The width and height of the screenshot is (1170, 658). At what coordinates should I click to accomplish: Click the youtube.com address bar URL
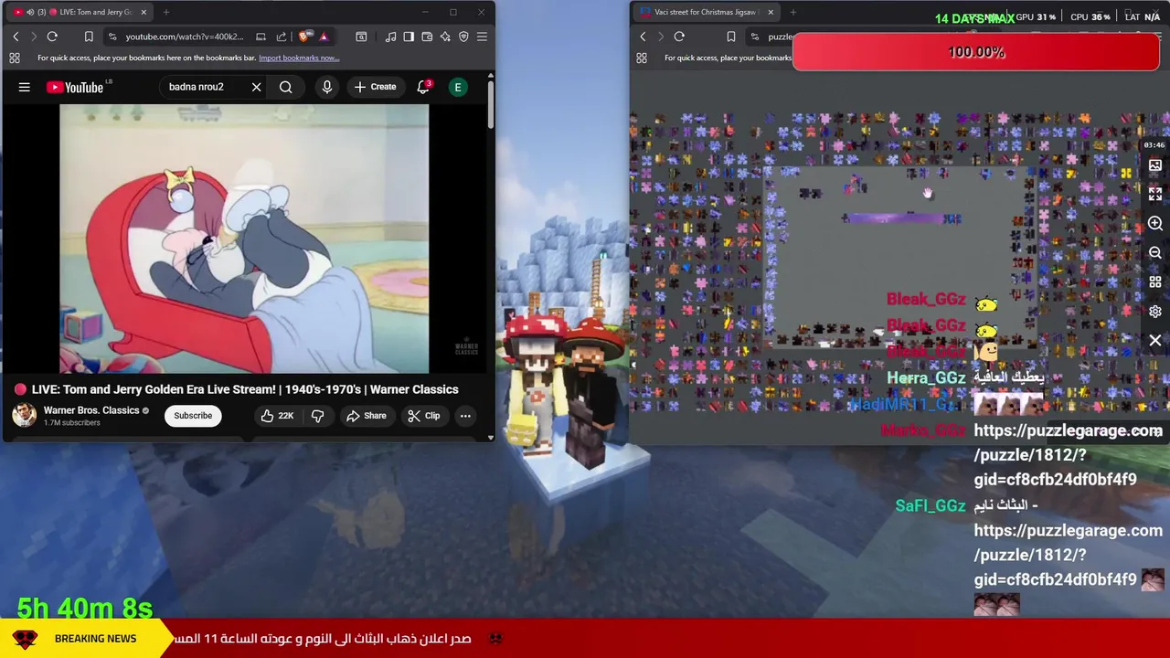tap(185, 37)
